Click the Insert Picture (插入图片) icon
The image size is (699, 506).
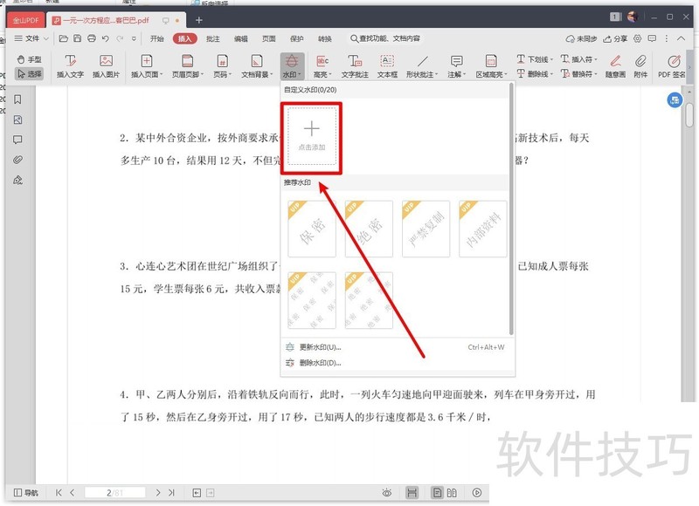[106, 65]
